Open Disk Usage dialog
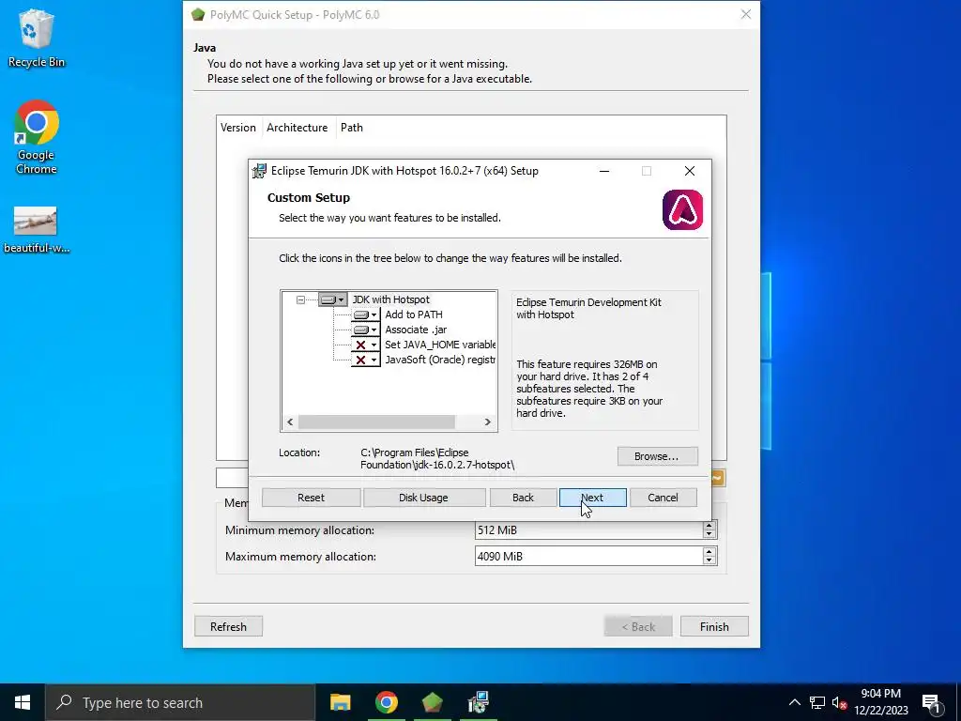The width and height of the screenshot is (961, 721). 424,498
